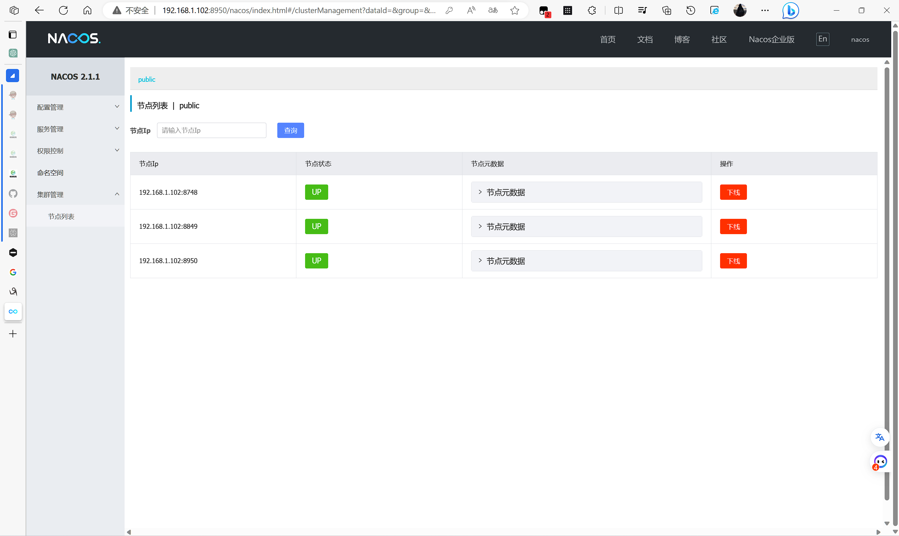Add page to favorites star icon

click(x=515, y=11)
